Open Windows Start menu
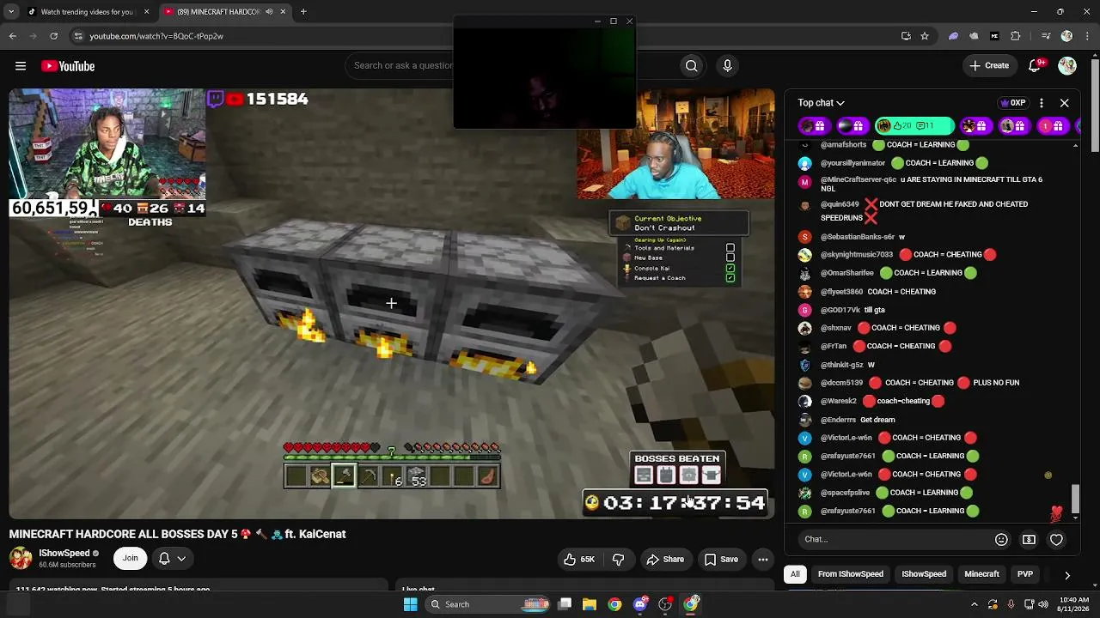 point(410,604)
